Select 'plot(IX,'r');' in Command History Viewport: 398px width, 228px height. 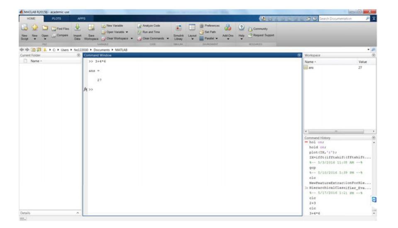(x=323, y=152)
